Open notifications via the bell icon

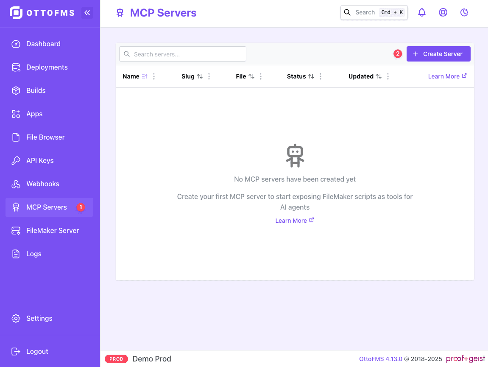tap(422, 12)
